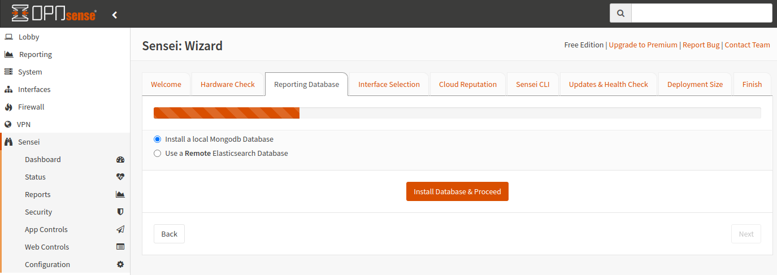Follow the Upgrade to Premium link
777x275 pixels.
(x=643, y=45)
